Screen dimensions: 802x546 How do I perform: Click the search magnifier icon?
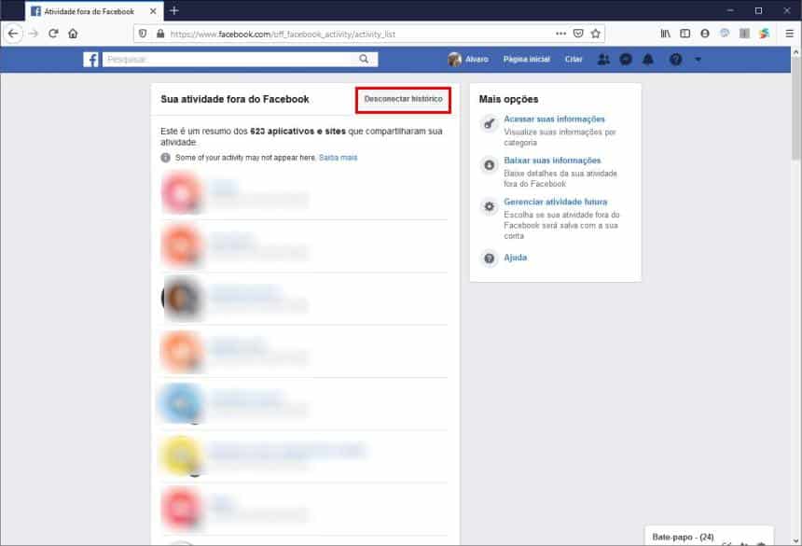(x=364, y=60)
